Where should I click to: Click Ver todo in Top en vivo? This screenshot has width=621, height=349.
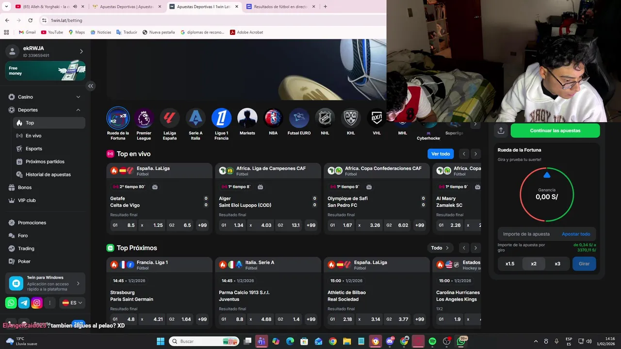tap(441, 154)
